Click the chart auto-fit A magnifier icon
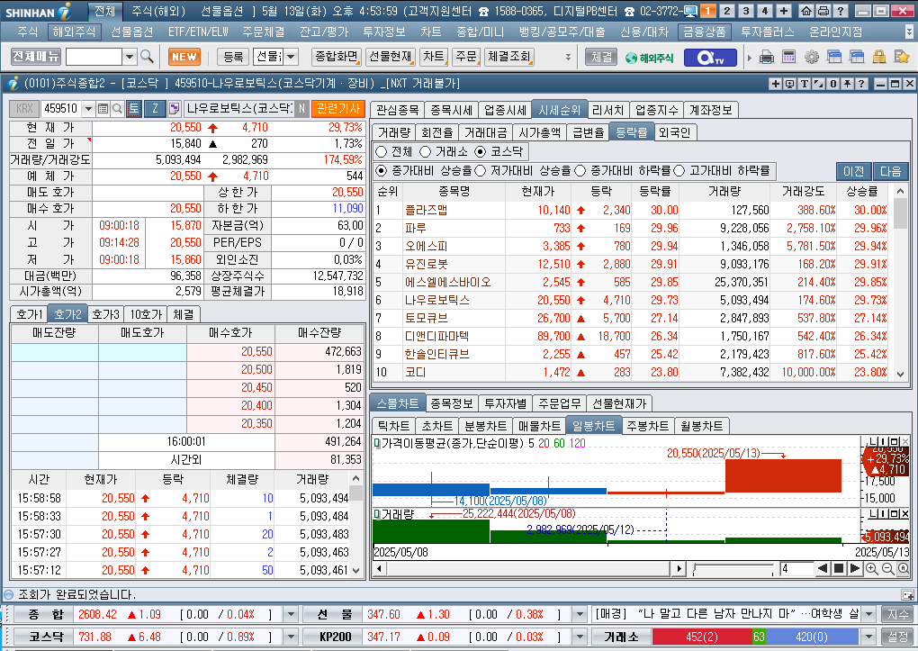Image resolution: width=918 pixels, height=651 pixels. 904,568
